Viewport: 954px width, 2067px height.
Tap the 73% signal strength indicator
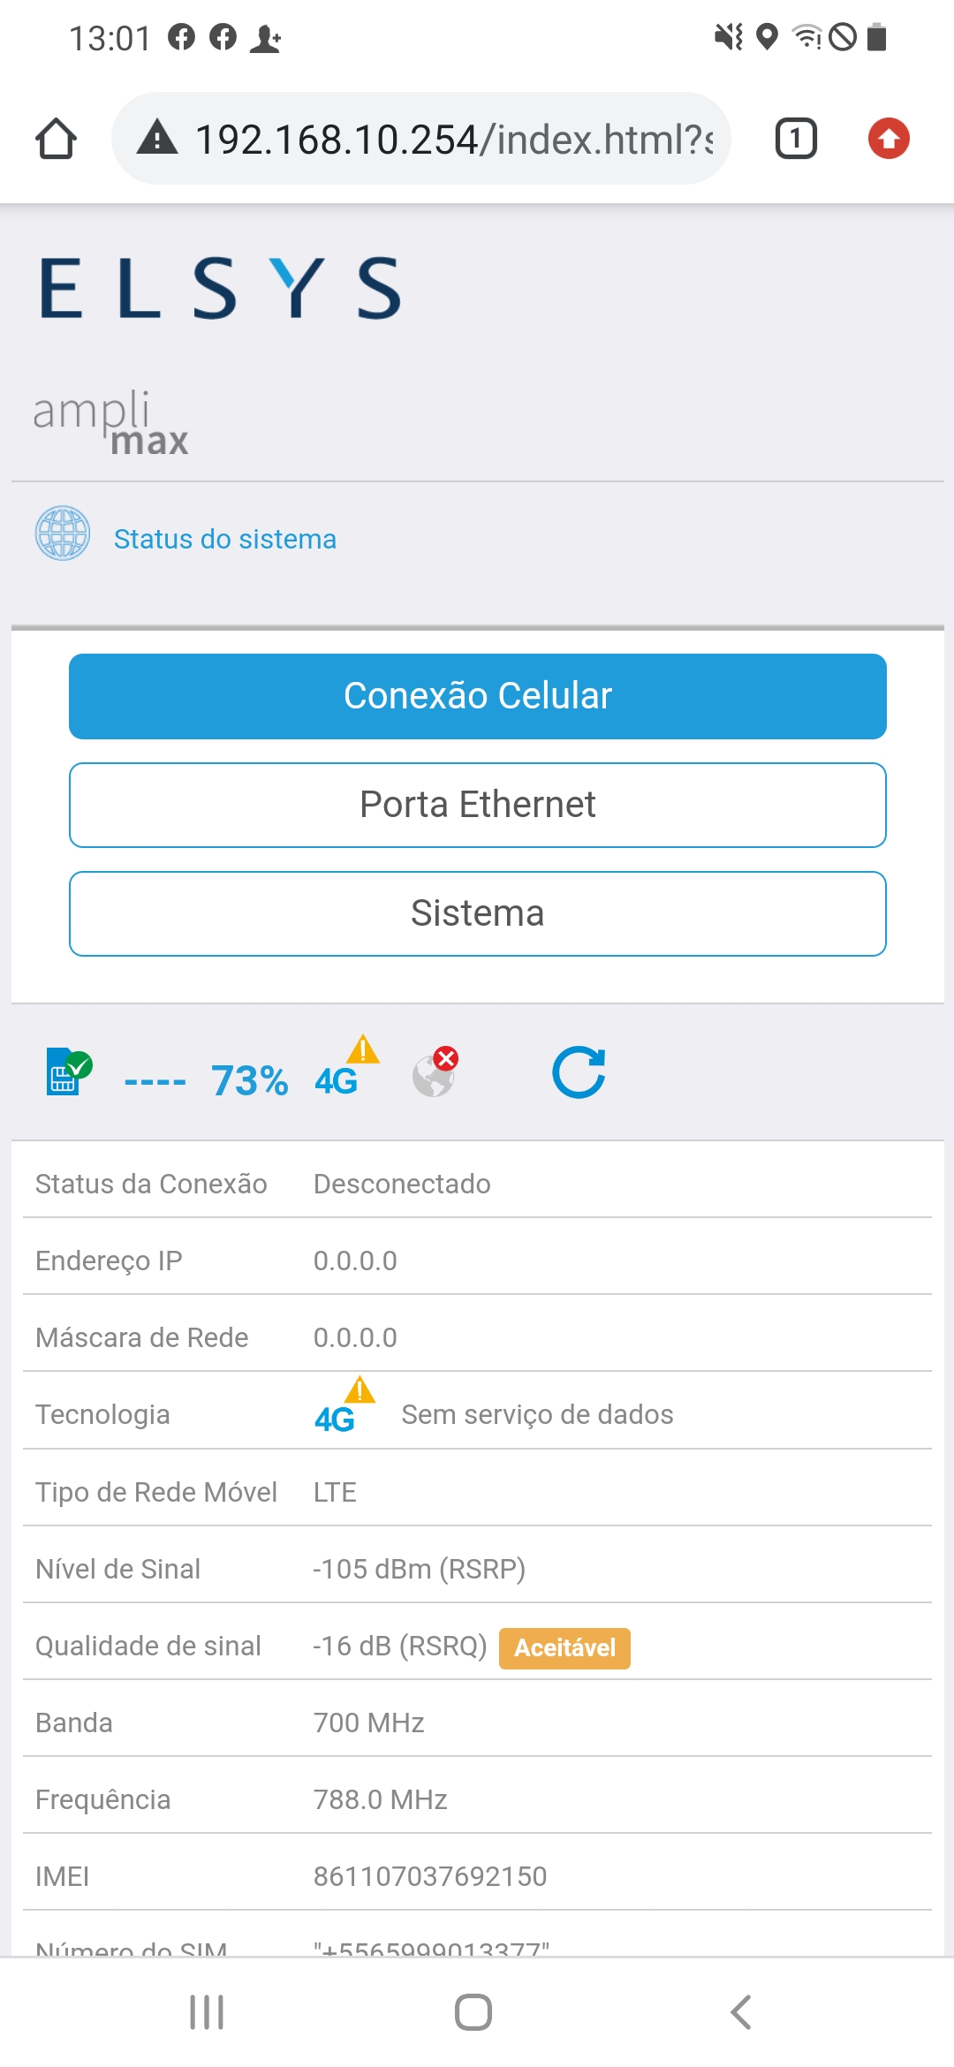[x=249, y=1080]
